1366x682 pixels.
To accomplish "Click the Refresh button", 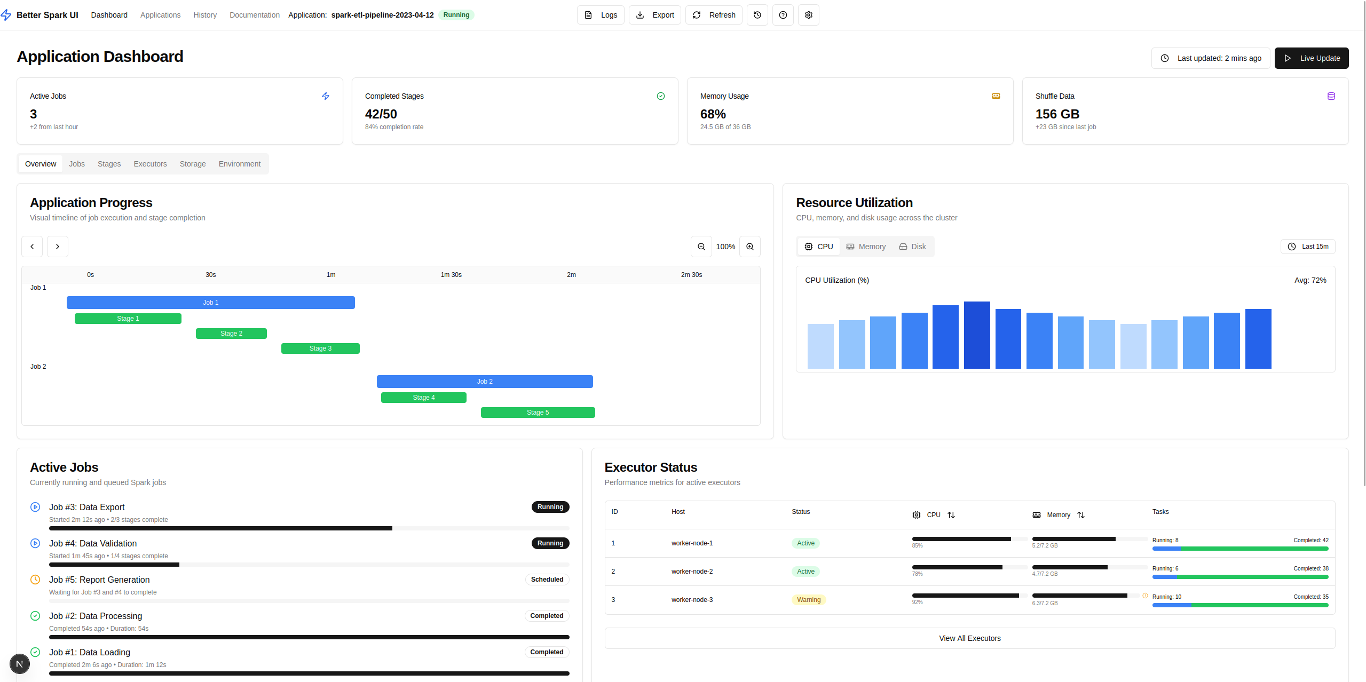I will tap(714, 15).
